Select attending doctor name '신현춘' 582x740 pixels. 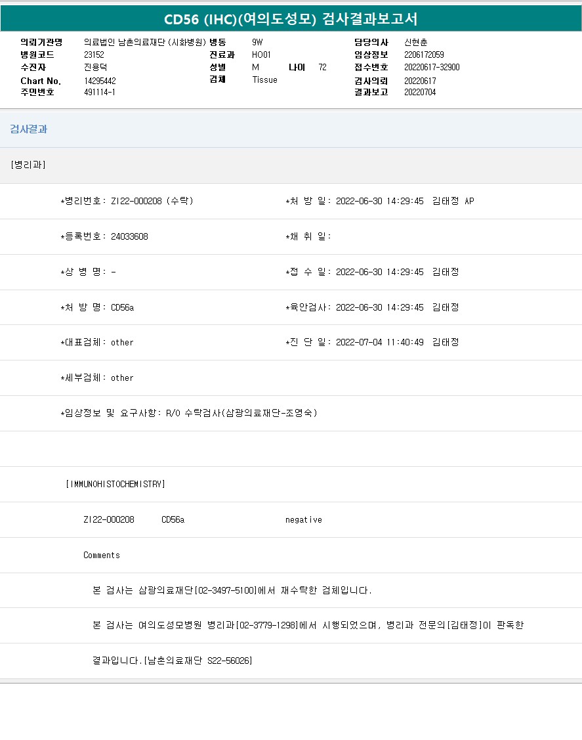point(415,42)
